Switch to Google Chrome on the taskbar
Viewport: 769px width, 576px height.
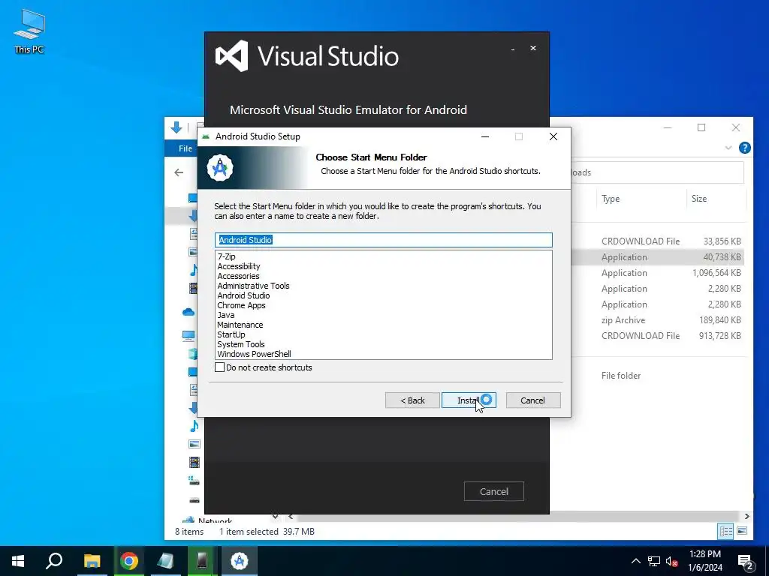click(x=129, y=561)
